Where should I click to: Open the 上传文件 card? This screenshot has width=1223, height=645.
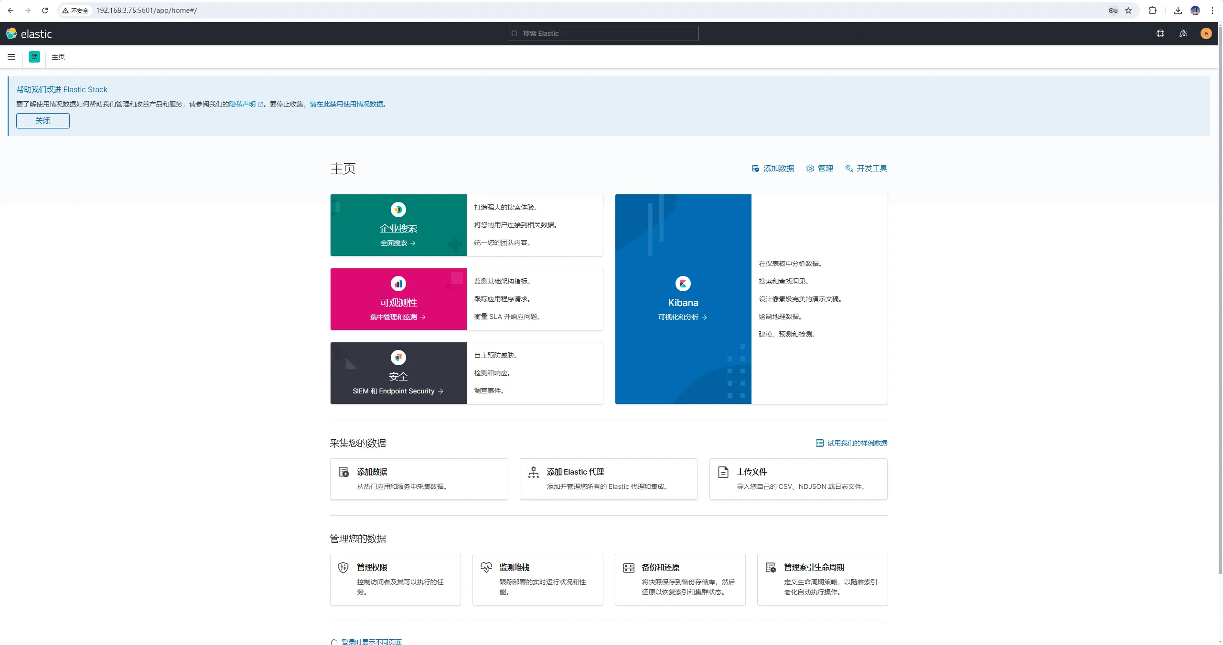coord(798,479)
